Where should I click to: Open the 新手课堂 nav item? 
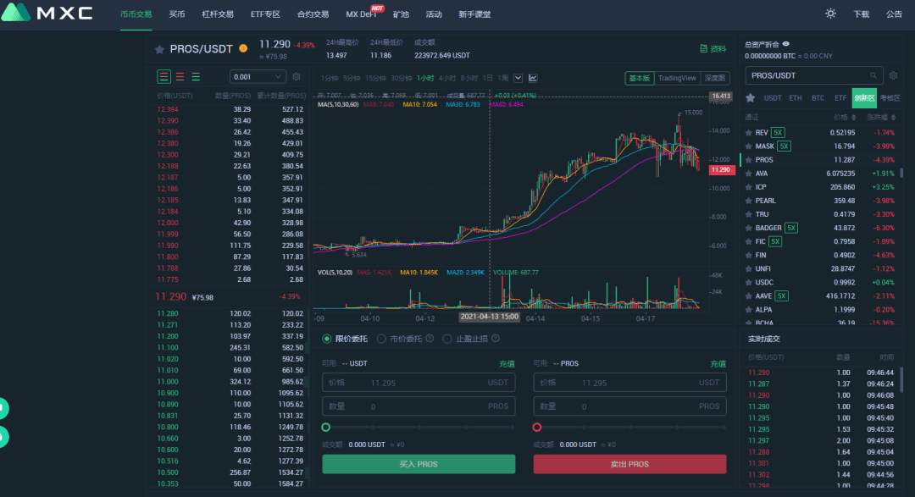[474, 14]
